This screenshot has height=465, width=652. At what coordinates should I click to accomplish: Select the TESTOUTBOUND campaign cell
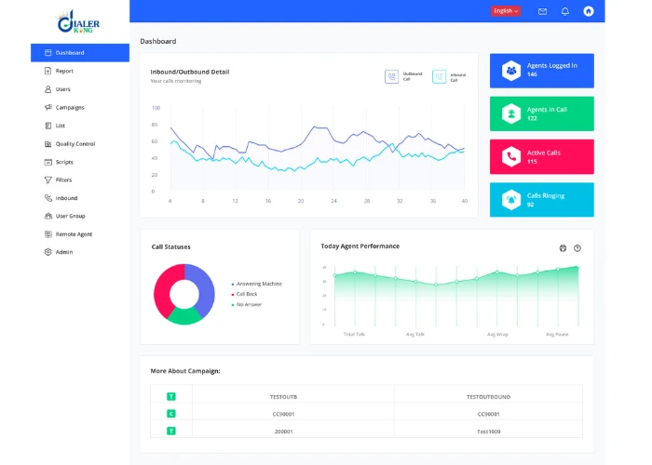pos(488,397)
